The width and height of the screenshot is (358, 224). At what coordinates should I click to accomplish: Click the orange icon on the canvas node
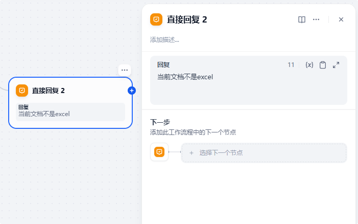click(x=22, y=91)
